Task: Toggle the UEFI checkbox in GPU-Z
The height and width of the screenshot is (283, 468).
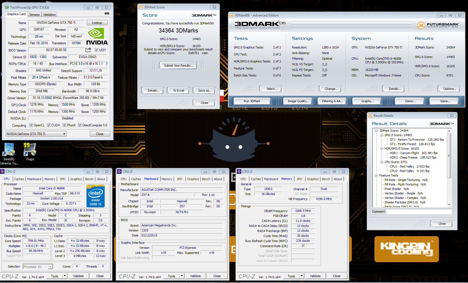Action: 96,50
